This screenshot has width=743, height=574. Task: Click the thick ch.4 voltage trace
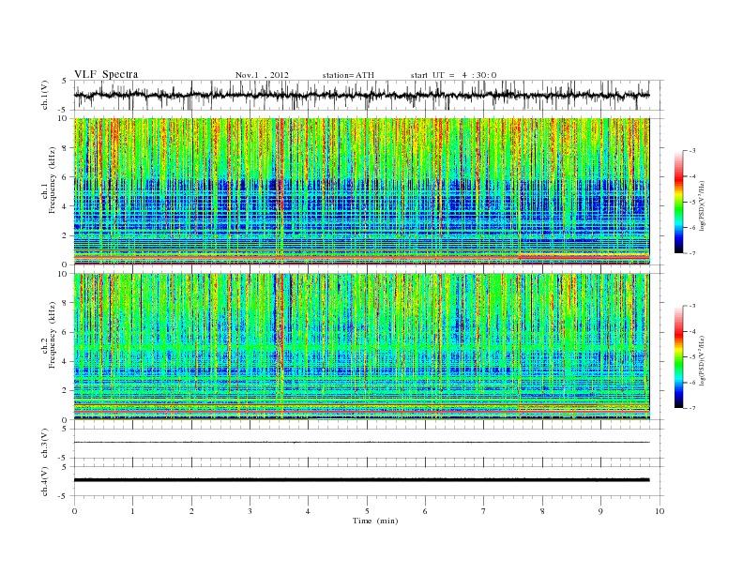click(361, 480)
